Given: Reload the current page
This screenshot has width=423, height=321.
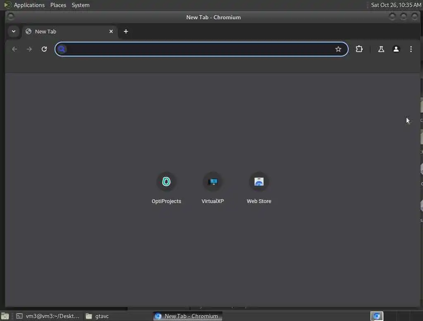Looking at the screenshot, I should coord(44,49).
